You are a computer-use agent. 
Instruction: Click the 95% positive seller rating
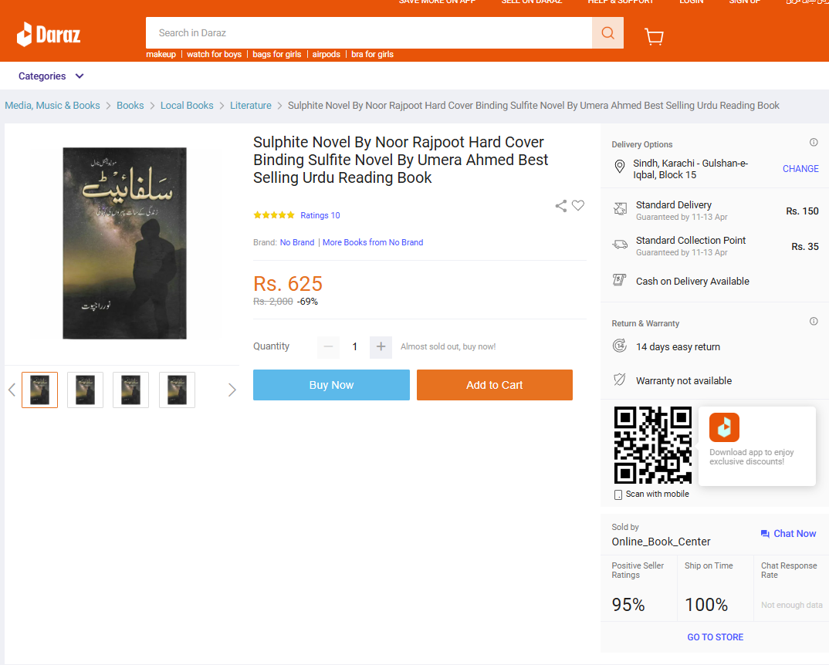point(628,605)
